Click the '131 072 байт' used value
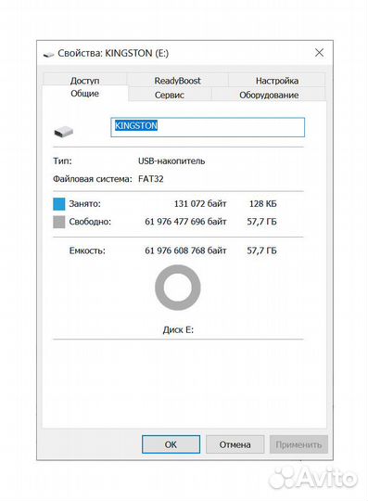Image resolution: width=368 pixels, height=501 pixels. coord(200,203)
